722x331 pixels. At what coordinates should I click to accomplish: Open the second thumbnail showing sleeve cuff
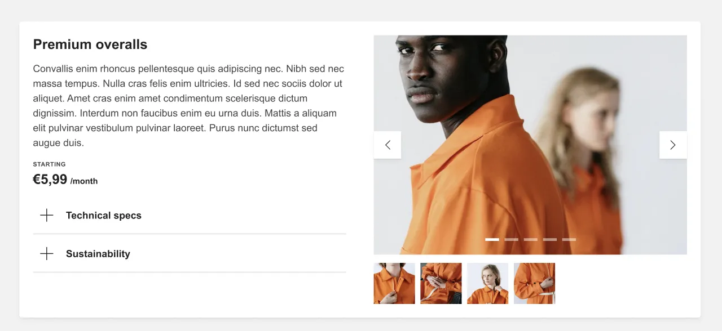pyautogui.click(x=441, y=284)
